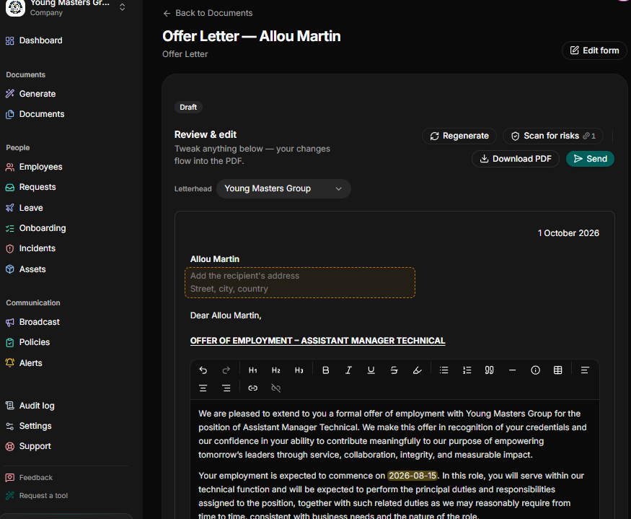Click the undo icon in editor toolbar

tap(203, 370)
